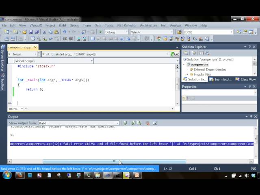Open the VAssistX menu

click(36, 25)
